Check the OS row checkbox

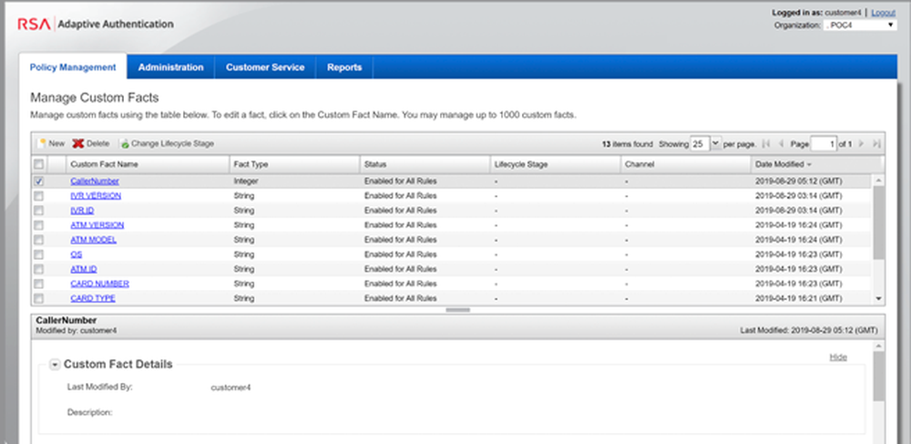tap(39, 254)
